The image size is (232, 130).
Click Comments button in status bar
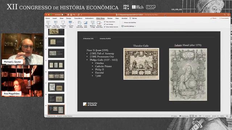click(x=184, y=116)
